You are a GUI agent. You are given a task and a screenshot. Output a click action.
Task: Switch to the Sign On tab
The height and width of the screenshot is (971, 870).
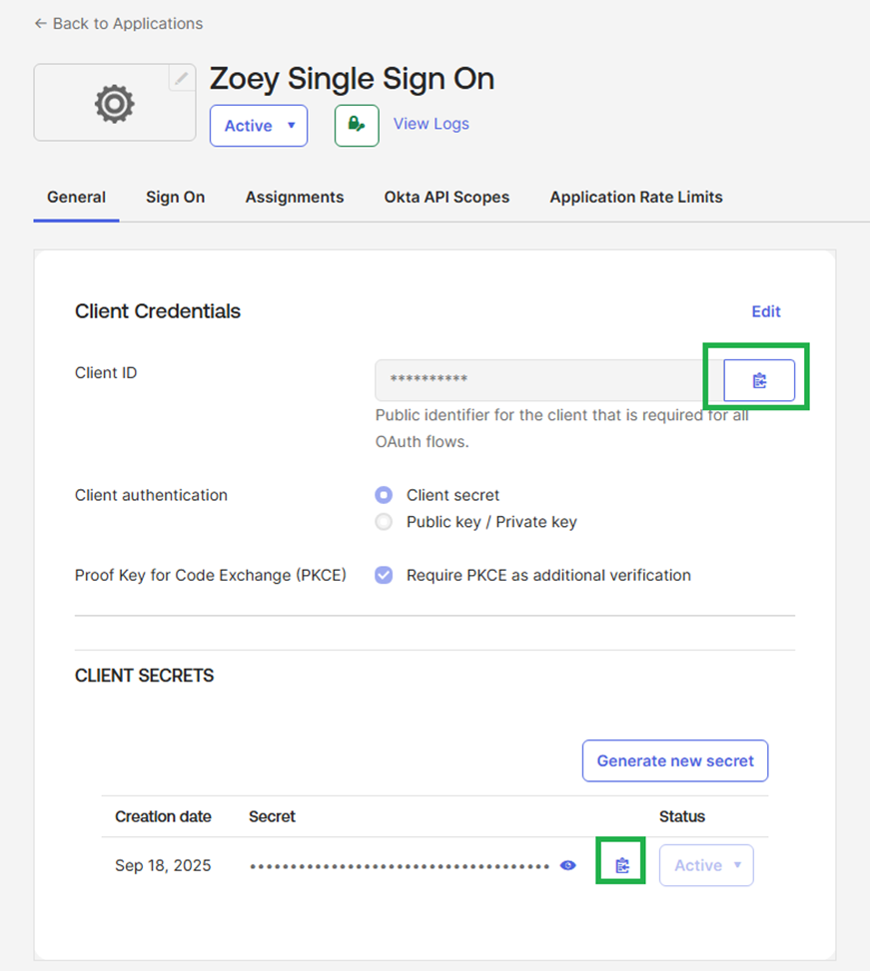coord(176,197)
